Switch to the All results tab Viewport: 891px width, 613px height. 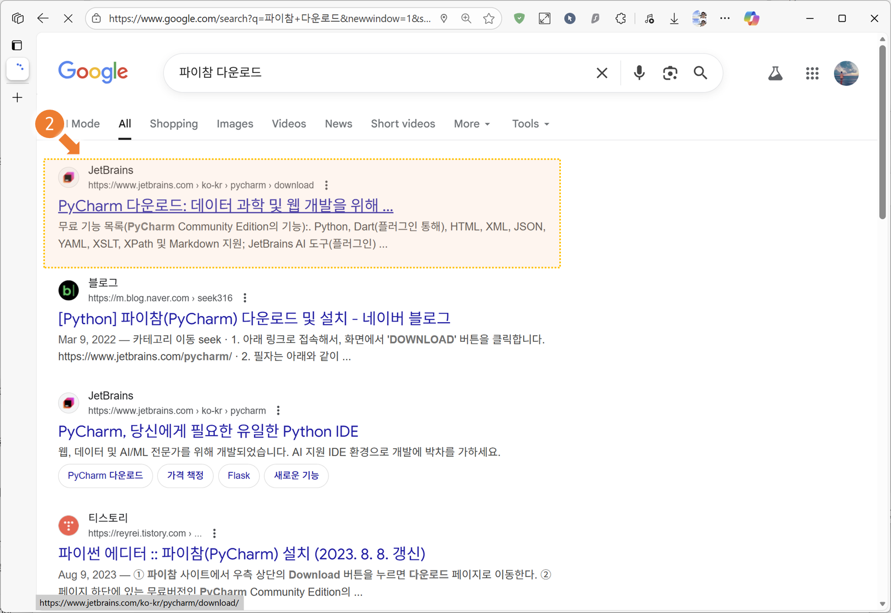point(124,124)
